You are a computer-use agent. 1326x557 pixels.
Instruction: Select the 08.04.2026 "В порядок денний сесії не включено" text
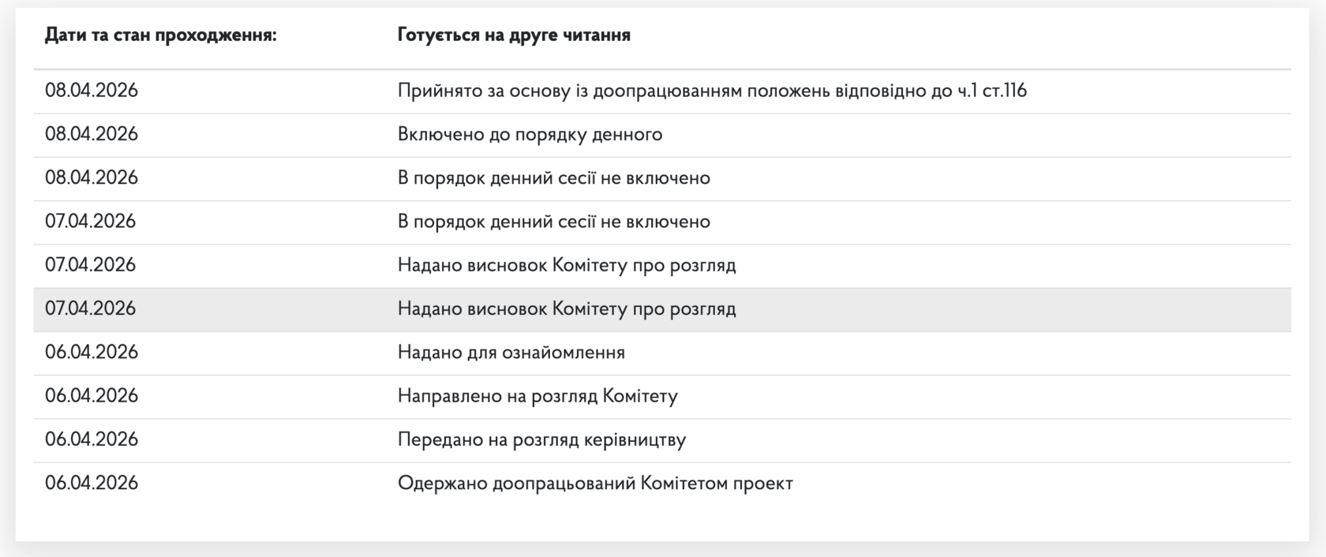553,178
